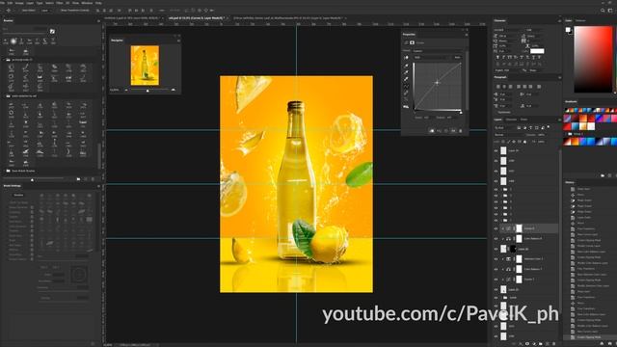Click the Navigator zoom out icon
The width and height of the screenshot is (617, 347).
click(x=126, y=90)
